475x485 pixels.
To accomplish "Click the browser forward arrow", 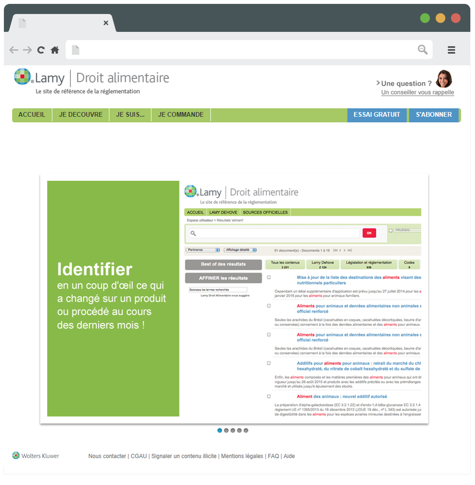I will 27,50.
